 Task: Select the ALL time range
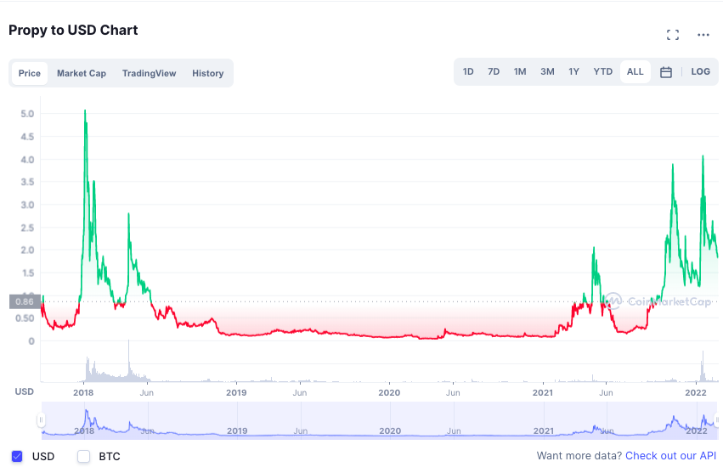pyautogui.click(x=635, y=71)
